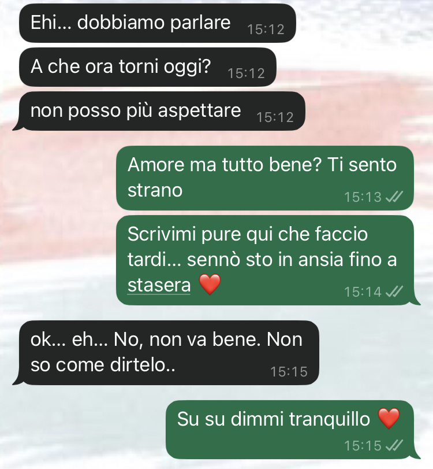This screenshot has width=433, height=469.
Task: Select the "Amore ma tutto bene?" message
Action: tap(265, 178)
